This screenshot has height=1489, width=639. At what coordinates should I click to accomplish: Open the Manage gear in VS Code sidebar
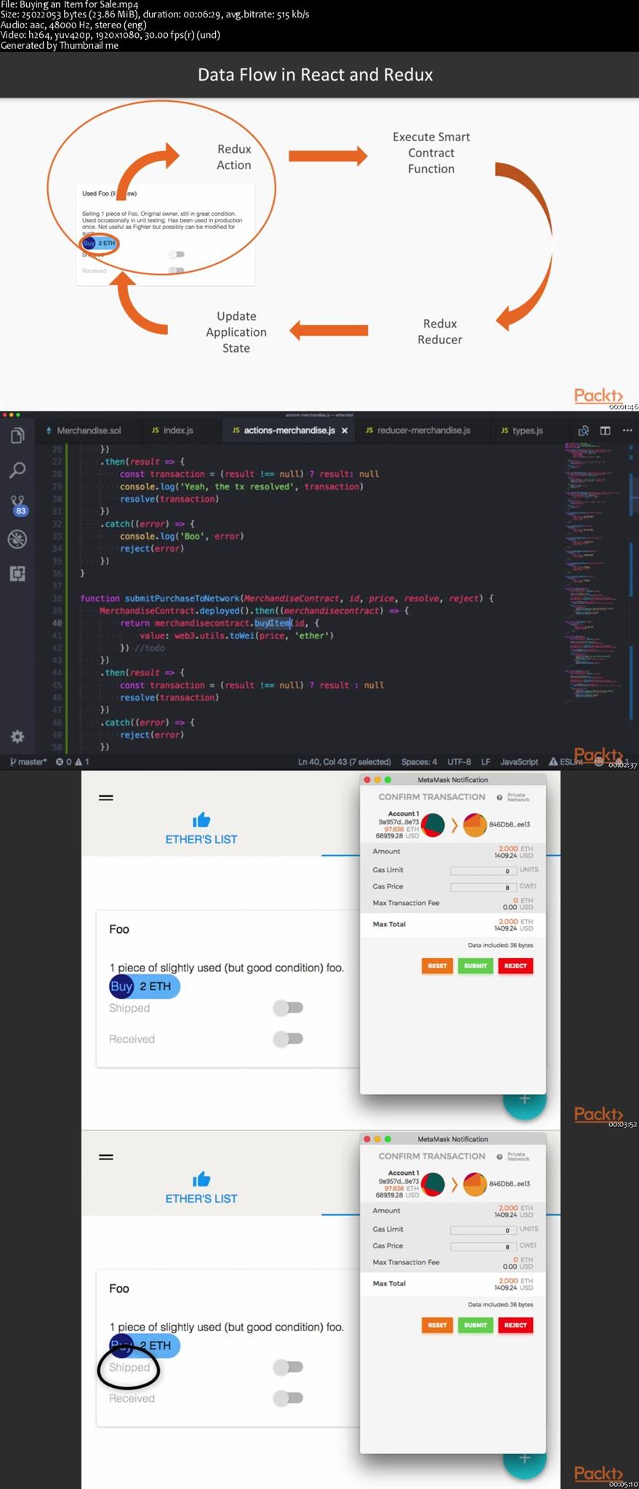(17, 737)
